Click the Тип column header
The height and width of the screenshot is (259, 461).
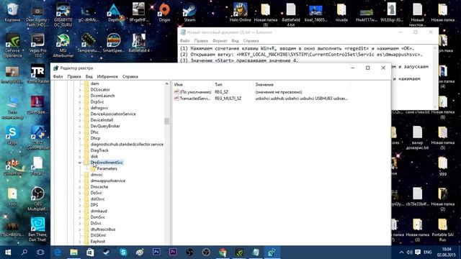(x=233, y=85)
